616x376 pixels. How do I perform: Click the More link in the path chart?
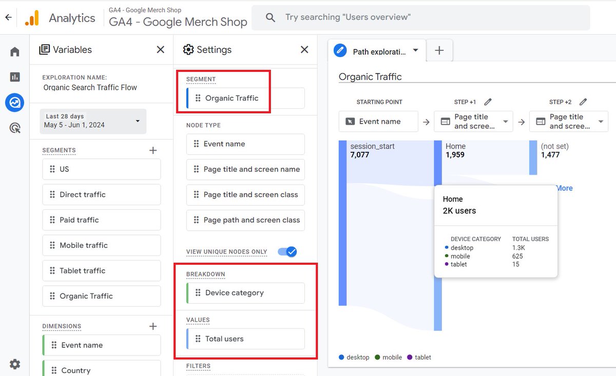click(564, 188)
